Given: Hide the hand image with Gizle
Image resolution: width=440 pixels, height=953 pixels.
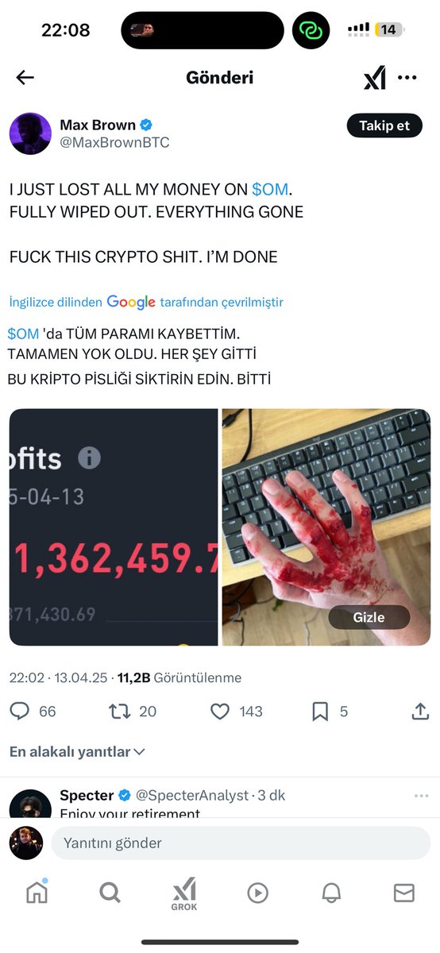Looking at the screenshot, I should [x=369, y=617].
